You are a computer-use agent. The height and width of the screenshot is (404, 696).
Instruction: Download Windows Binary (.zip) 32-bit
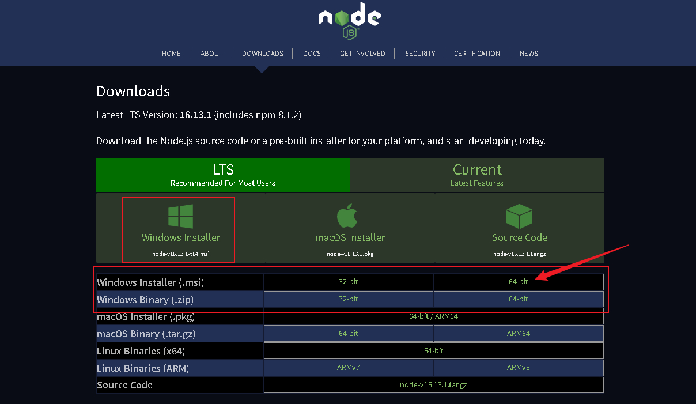pyautogui.click(x=349, y=299)
